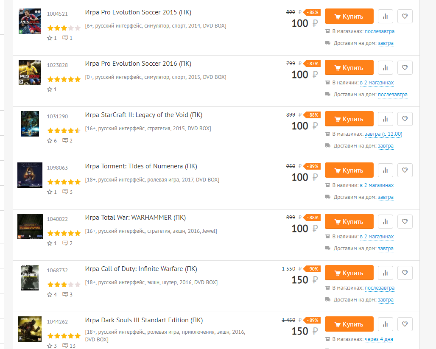Show stores link 'в 2 магазинах' for PES 2016
This screenshot has width=436, height=349.
tap(377, 83)
